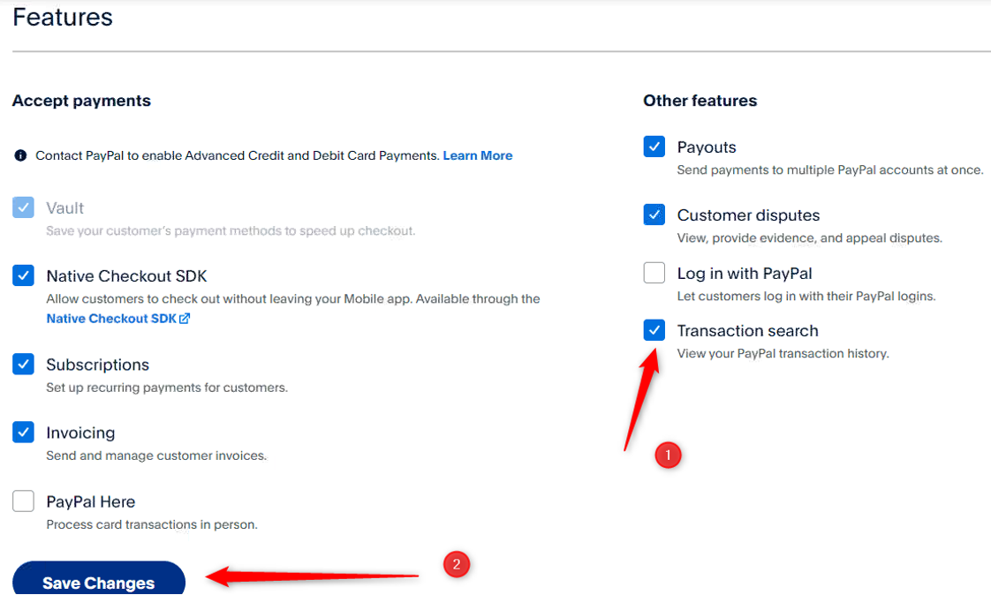Click the external link icon after Native Checkout SDK

(x=185, y=319)
